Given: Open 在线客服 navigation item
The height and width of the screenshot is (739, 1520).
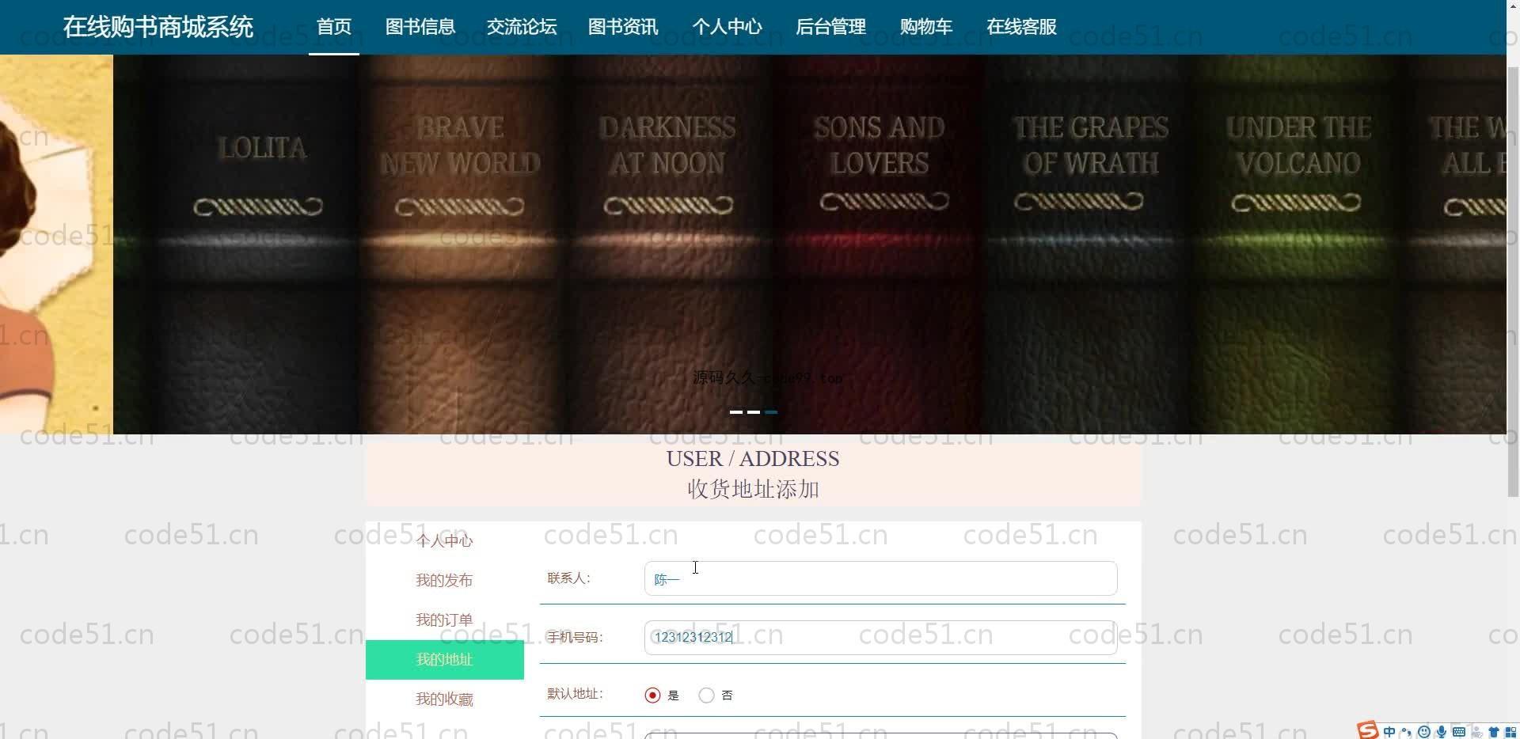Looking at the screenshot, I should (1021, 27).
